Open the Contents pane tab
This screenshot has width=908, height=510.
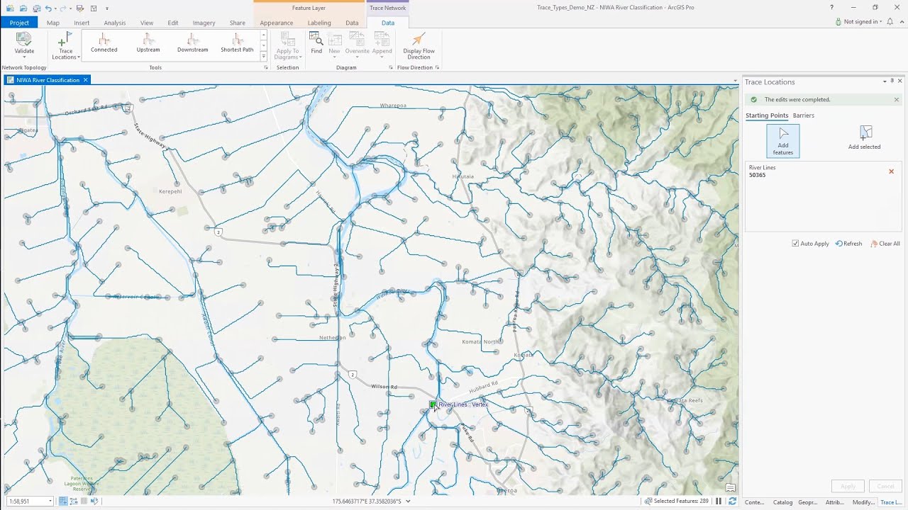[x=754, y=502]
